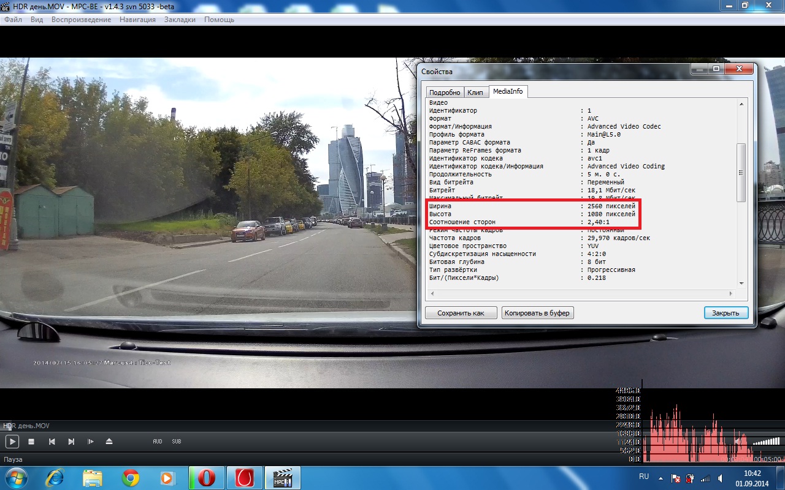
Task: Click the MediaInfo scrollbar down arrow
Action: [741, 283]
